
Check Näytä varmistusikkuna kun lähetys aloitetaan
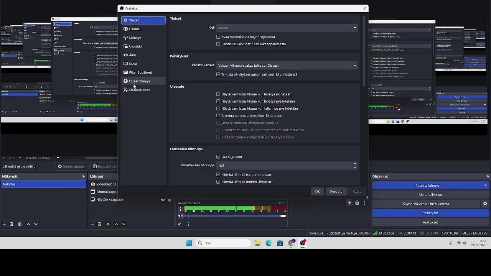coord(218,94)
